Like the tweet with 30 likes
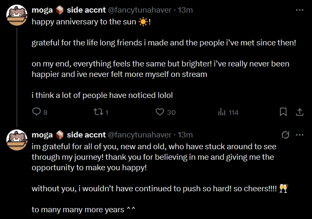This screenshot has height=219, width=312. coord(160,112)
